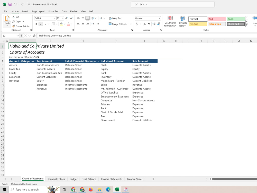This screenshot has height=193, width=257.
Task: Apply the Neutral cell style
Action: [198, 24]
